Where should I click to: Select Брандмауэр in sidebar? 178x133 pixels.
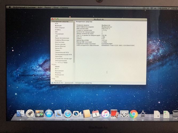59,71
